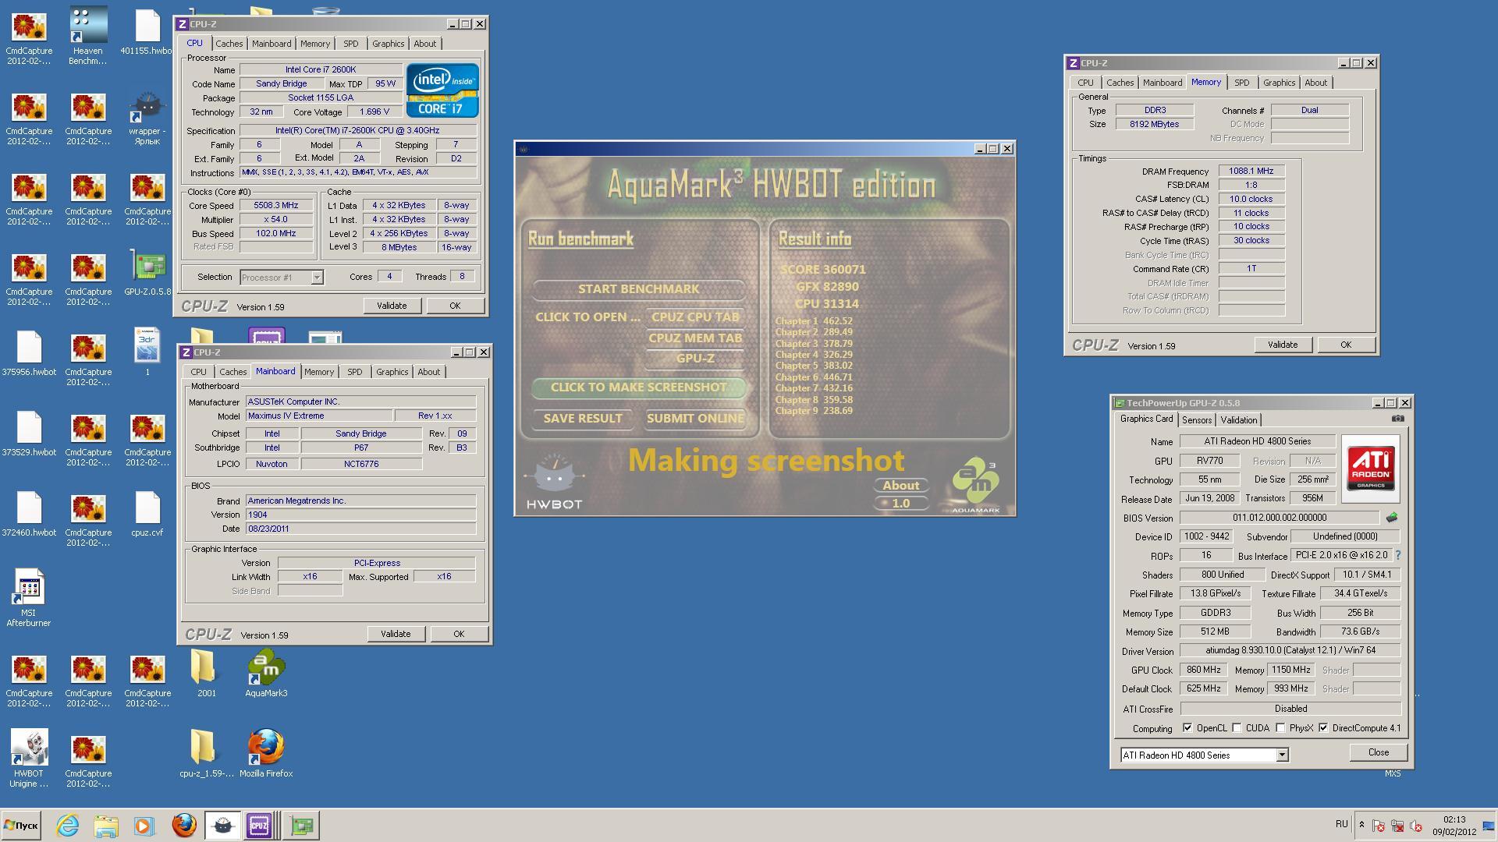Image resolution: width=1498 pixels, height=842 pixels.
Task: Toggle the PhysX checkbox in GPU-Z
Action: [x=1280, y=727]
